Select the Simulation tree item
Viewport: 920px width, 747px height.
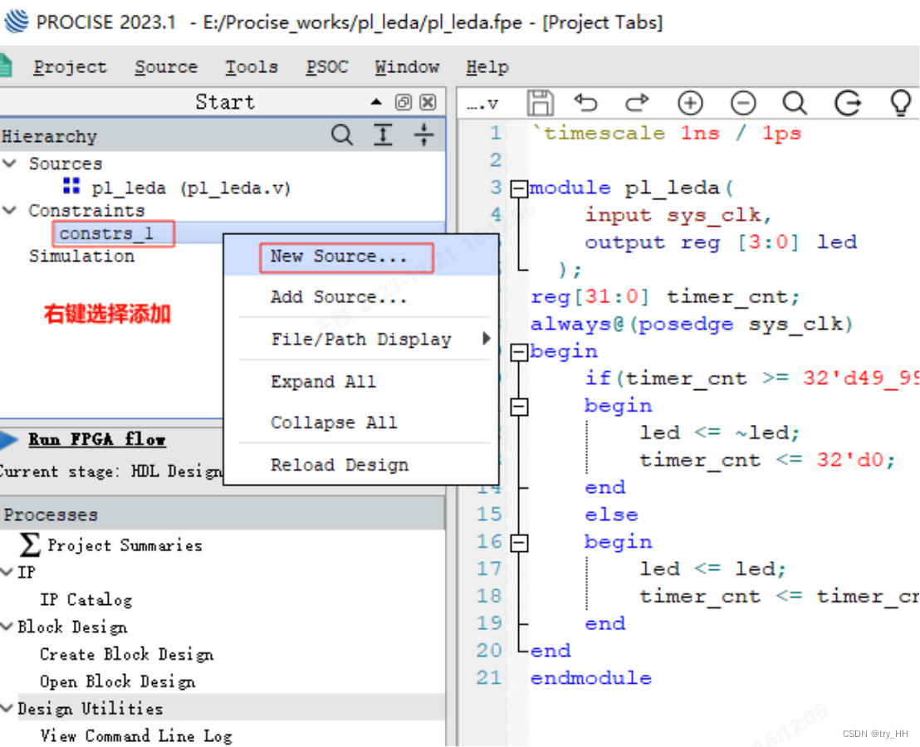(x=81, y=256)
